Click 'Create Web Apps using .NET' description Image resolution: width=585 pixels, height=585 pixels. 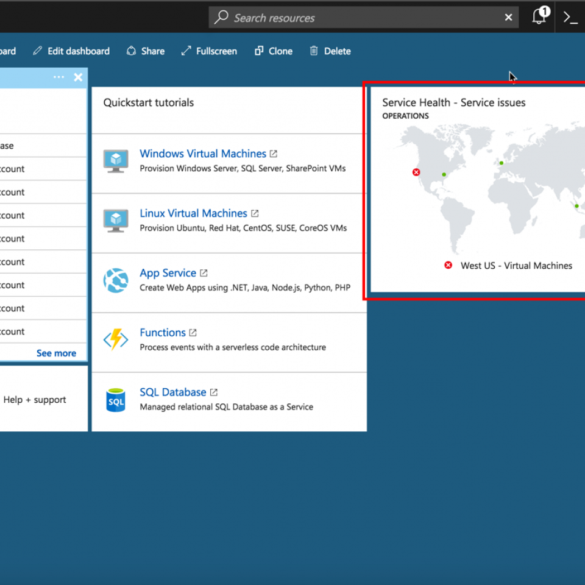[x=245, y=288]
